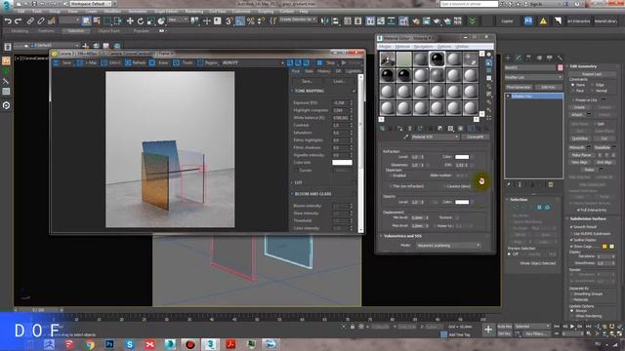Click the Opacity color swatch
This screenshot has height=351, width=625.
(462, 202)
